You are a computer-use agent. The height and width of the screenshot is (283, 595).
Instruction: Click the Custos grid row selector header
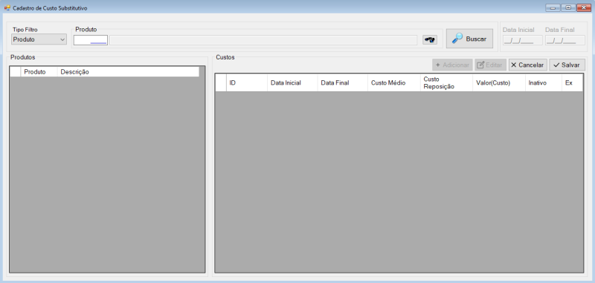pyautogui.click(x=221, y=82)
